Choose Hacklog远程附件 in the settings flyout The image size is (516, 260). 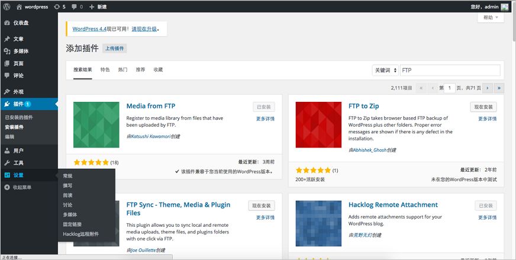coord(80,234)
